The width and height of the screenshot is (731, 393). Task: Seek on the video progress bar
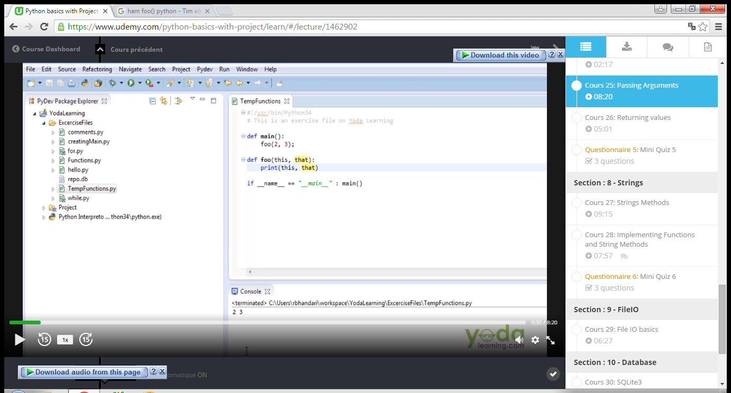pos(268,322)
